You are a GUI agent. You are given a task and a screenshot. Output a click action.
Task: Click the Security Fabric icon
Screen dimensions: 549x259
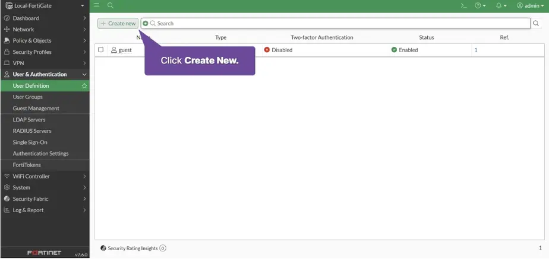7,199
